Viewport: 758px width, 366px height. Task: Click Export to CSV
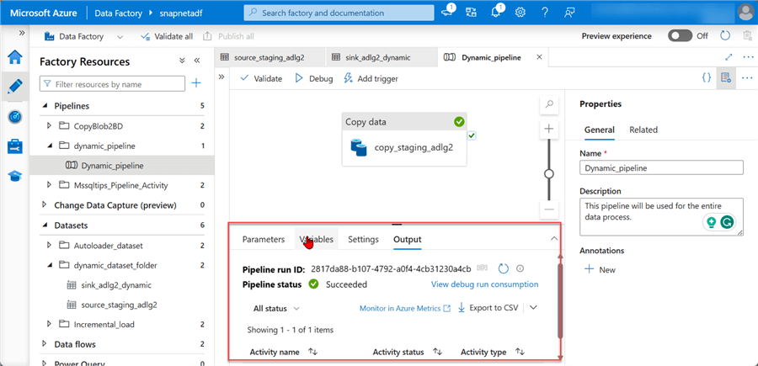(x=488, y=308)
